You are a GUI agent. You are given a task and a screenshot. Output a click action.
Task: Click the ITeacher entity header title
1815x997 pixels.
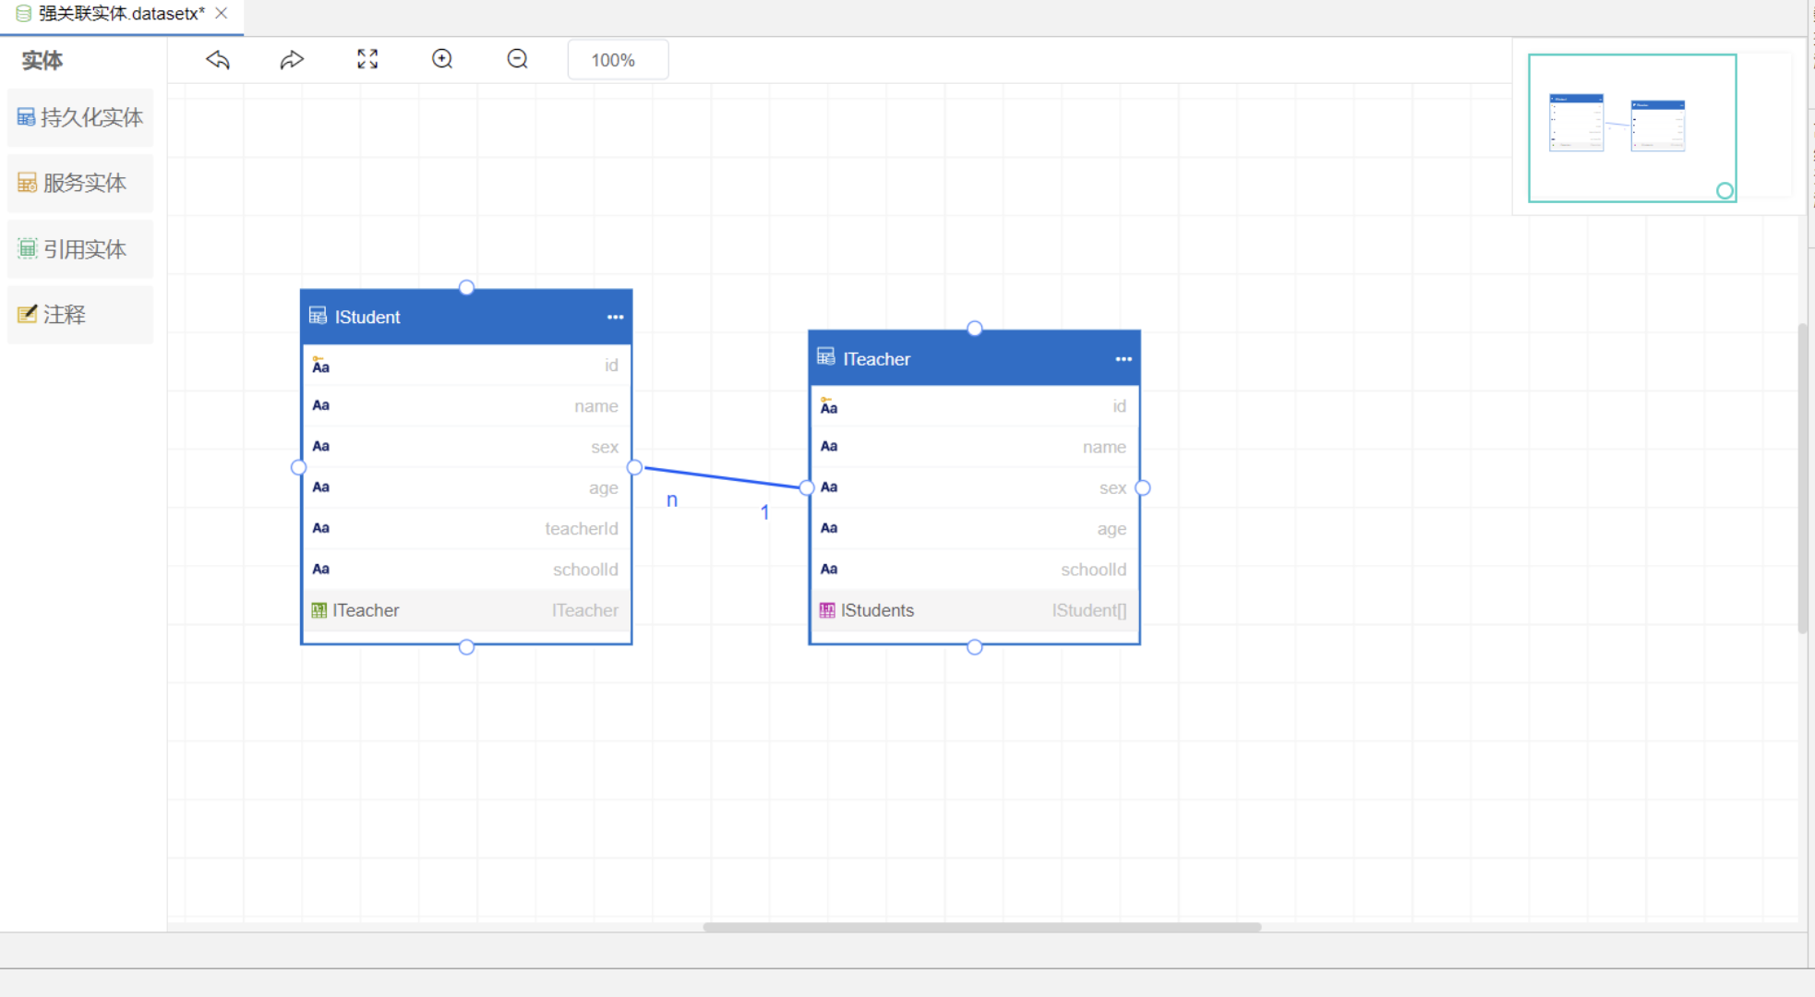(876, 359)
